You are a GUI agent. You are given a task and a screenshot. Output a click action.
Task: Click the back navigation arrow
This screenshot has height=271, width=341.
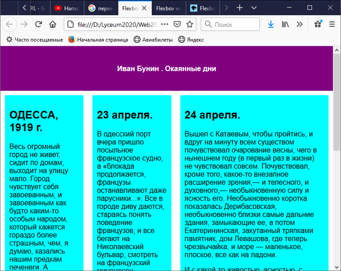tap(10, 24)
